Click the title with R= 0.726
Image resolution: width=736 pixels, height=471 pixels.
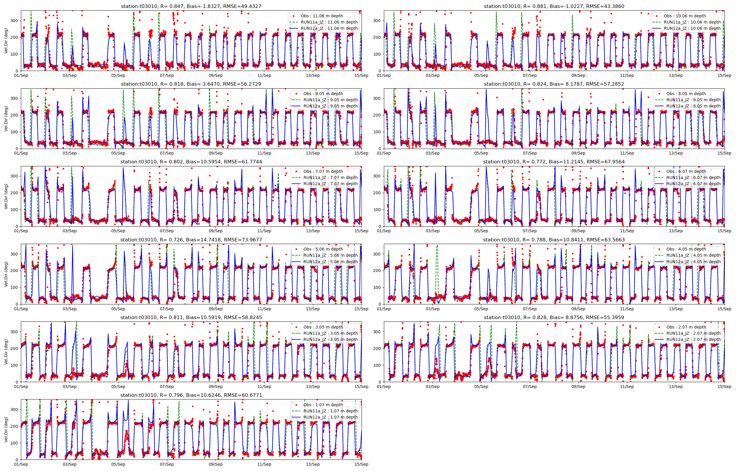[x=191, y=240]
